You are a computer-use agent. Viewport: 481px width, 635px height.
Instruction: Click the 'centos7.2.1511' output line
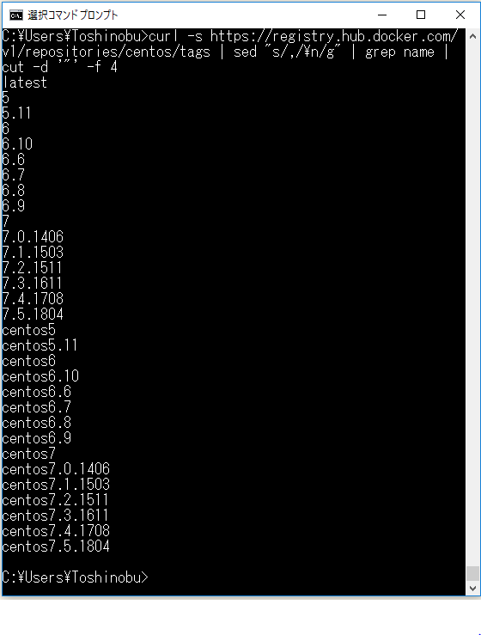[x=56, y=500]
